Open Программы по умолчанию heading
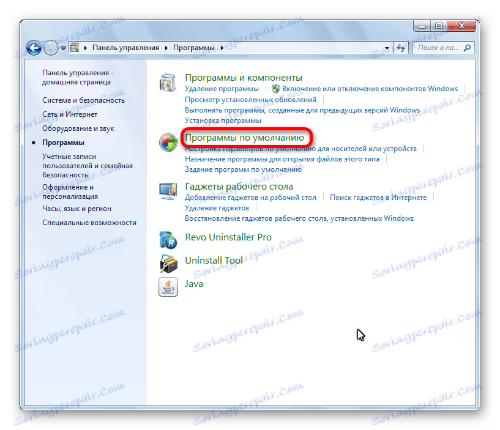Image resolution: width=500 pixels, height=430 pixels. 245,138
